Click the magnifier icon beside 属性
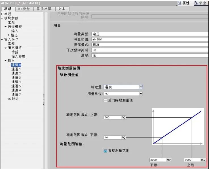Screen dimensions: 209x169 [180, 3]
